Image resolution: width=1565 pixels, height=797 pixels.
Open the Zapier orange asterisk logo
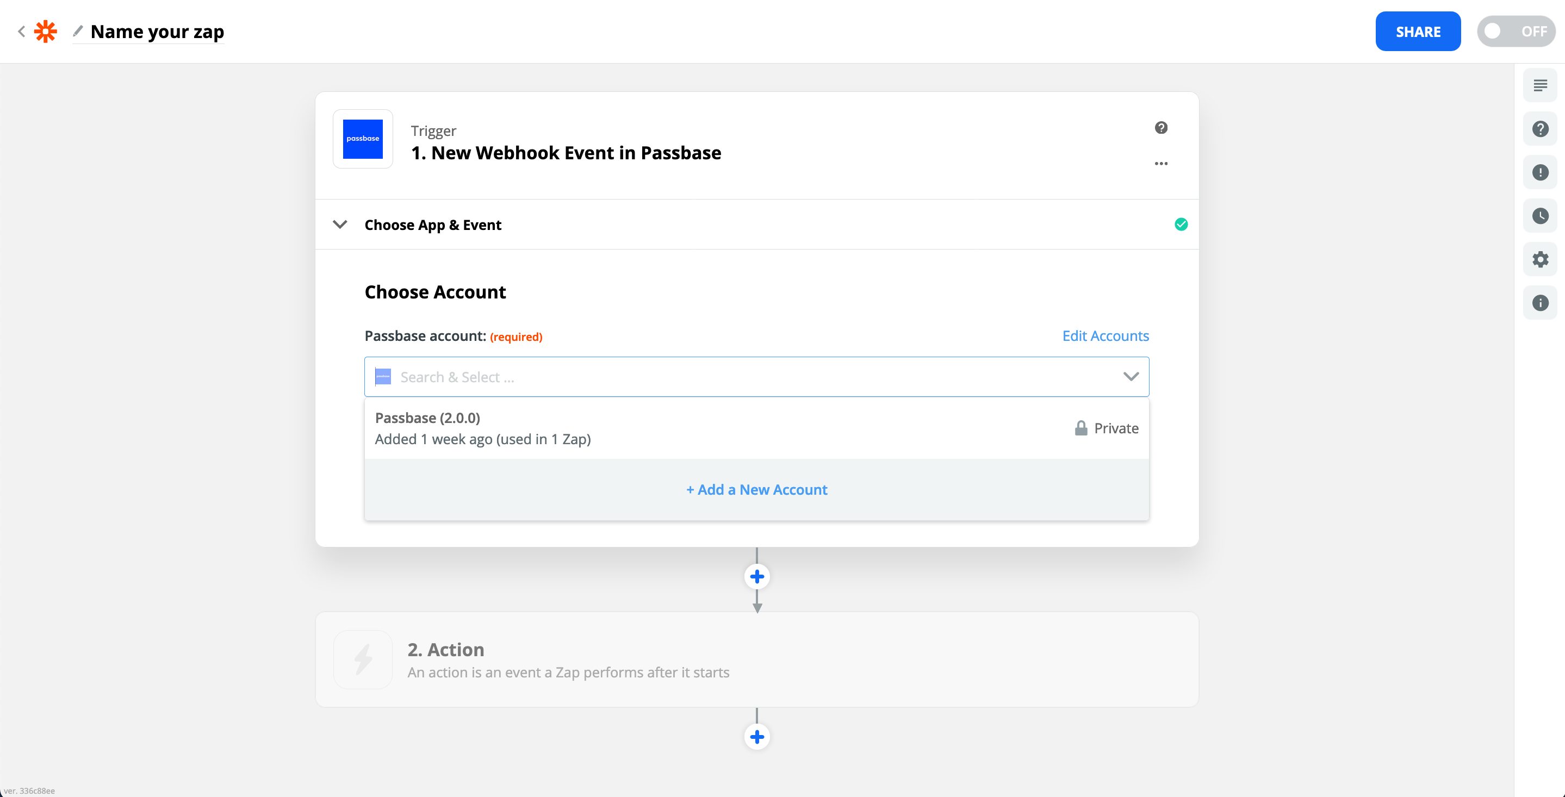coord(46,31)
